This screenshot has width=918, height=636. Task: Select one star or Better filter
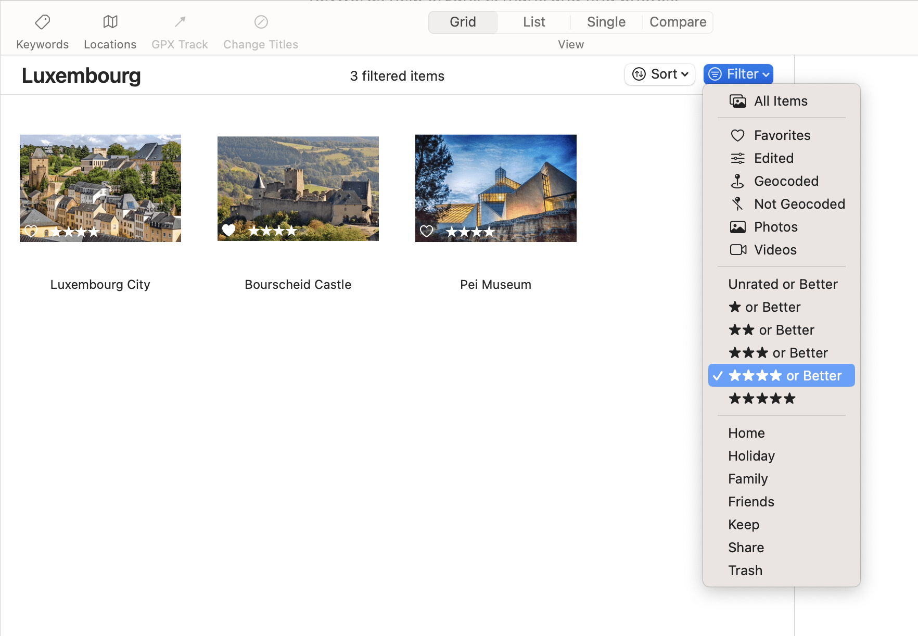pos(781,307)
